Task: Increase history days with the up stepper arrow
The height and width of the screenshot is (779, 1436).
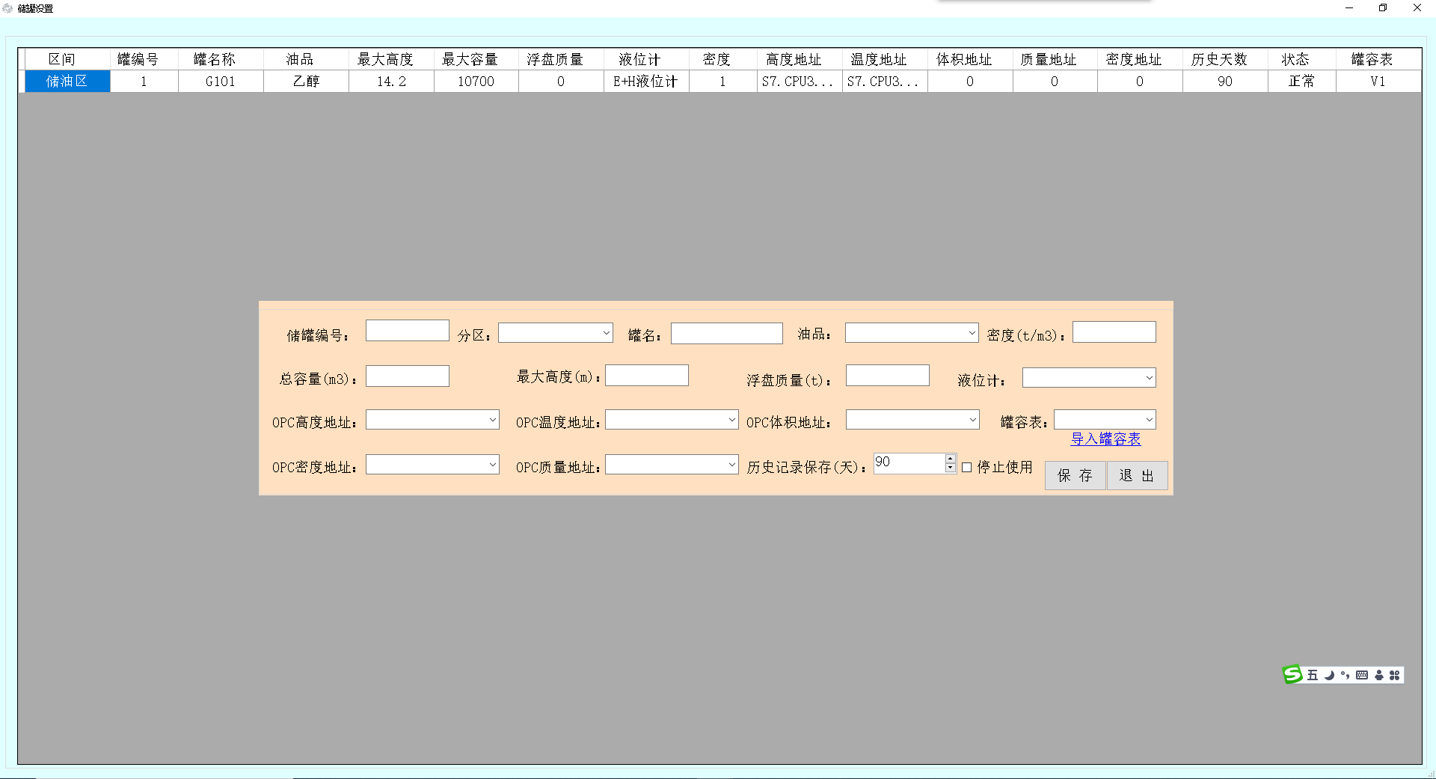Action: [x=949, y=458]
